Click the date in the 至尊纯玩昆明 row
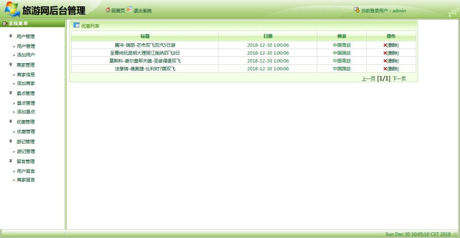 (268, 53)
